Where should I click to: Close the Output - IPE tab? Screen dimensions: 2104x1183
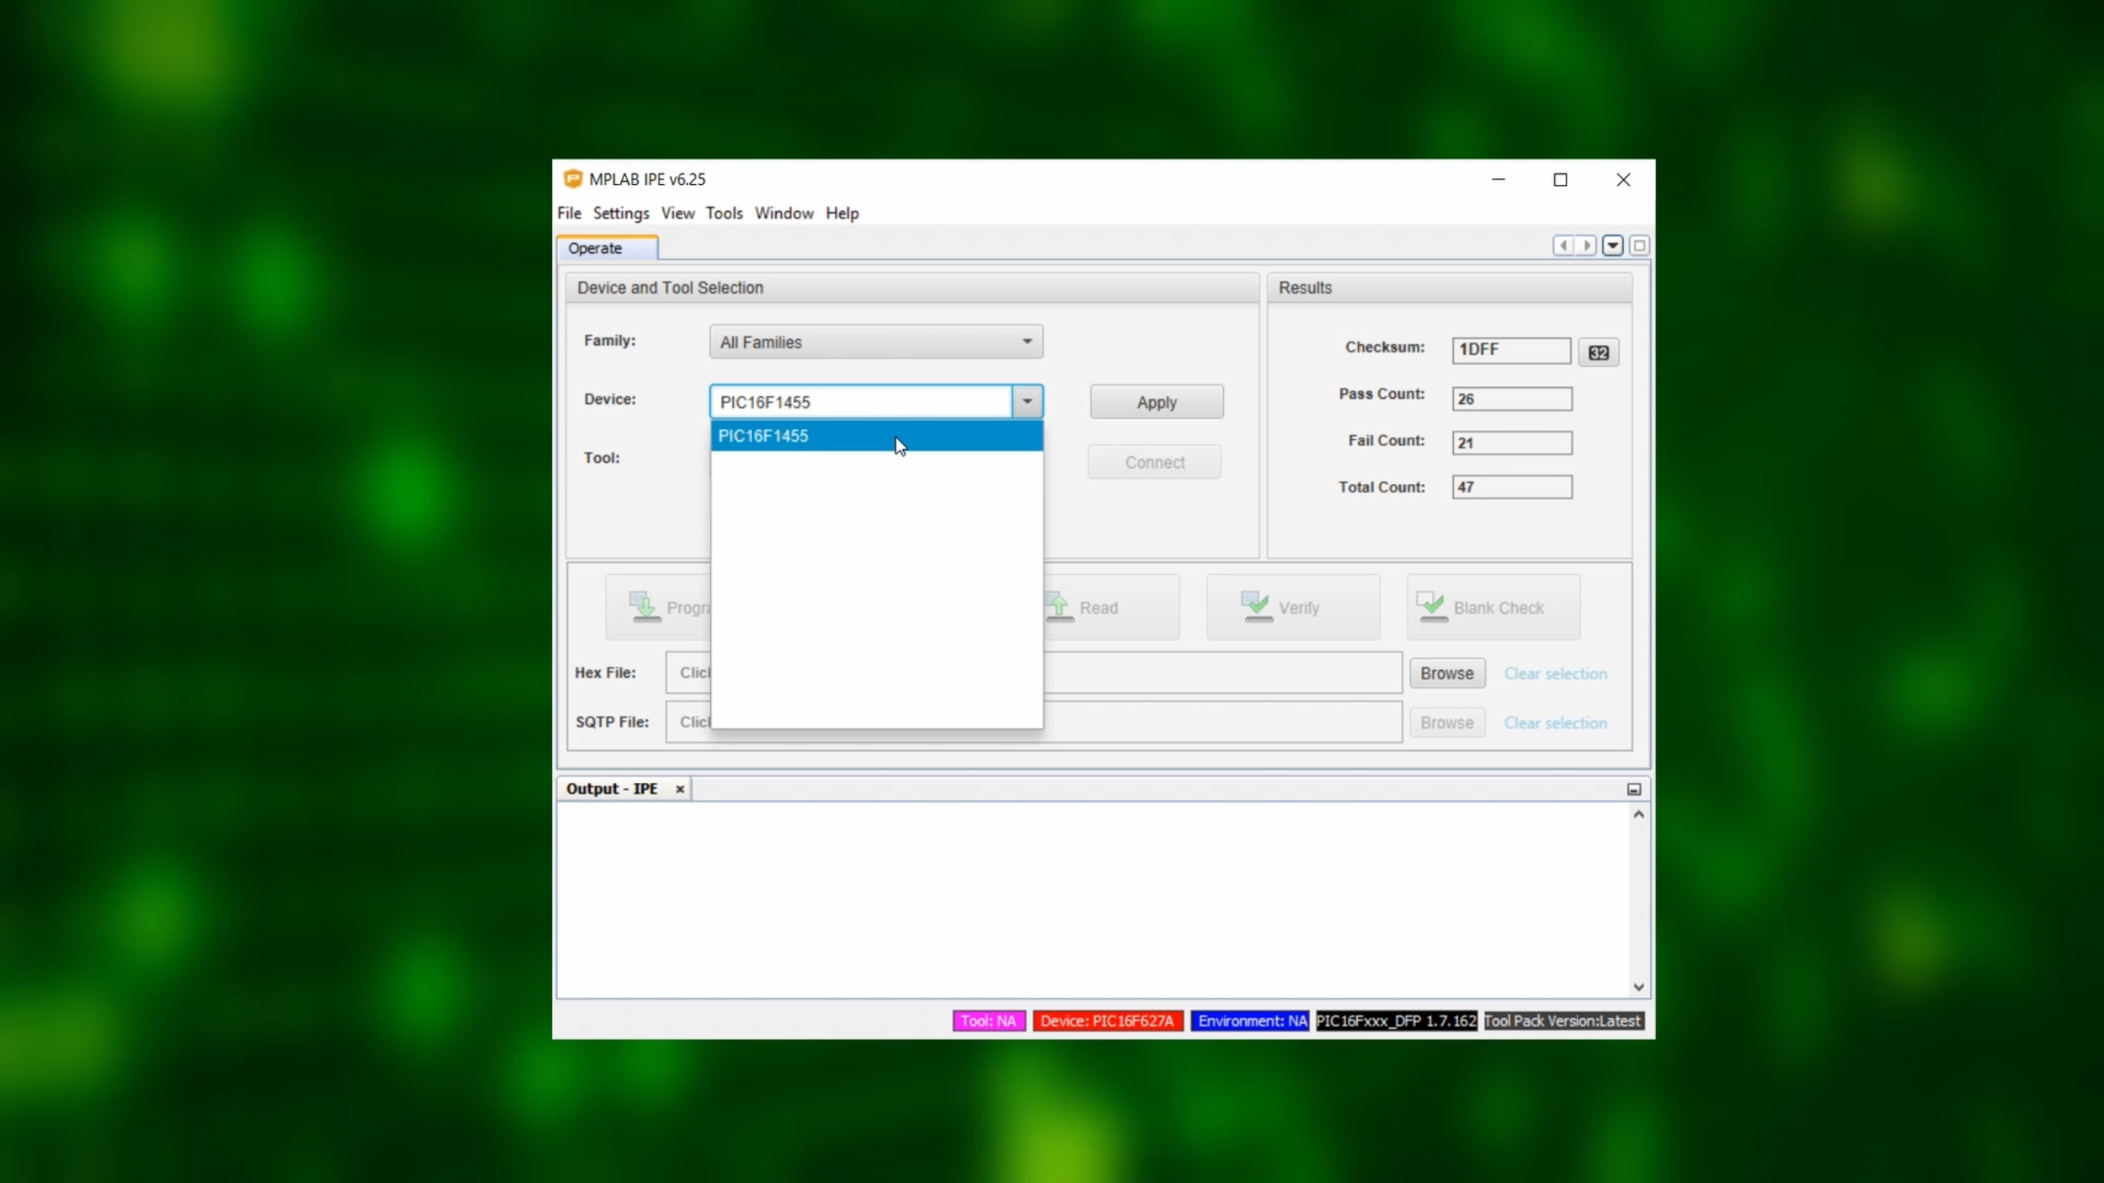[680, 789]
